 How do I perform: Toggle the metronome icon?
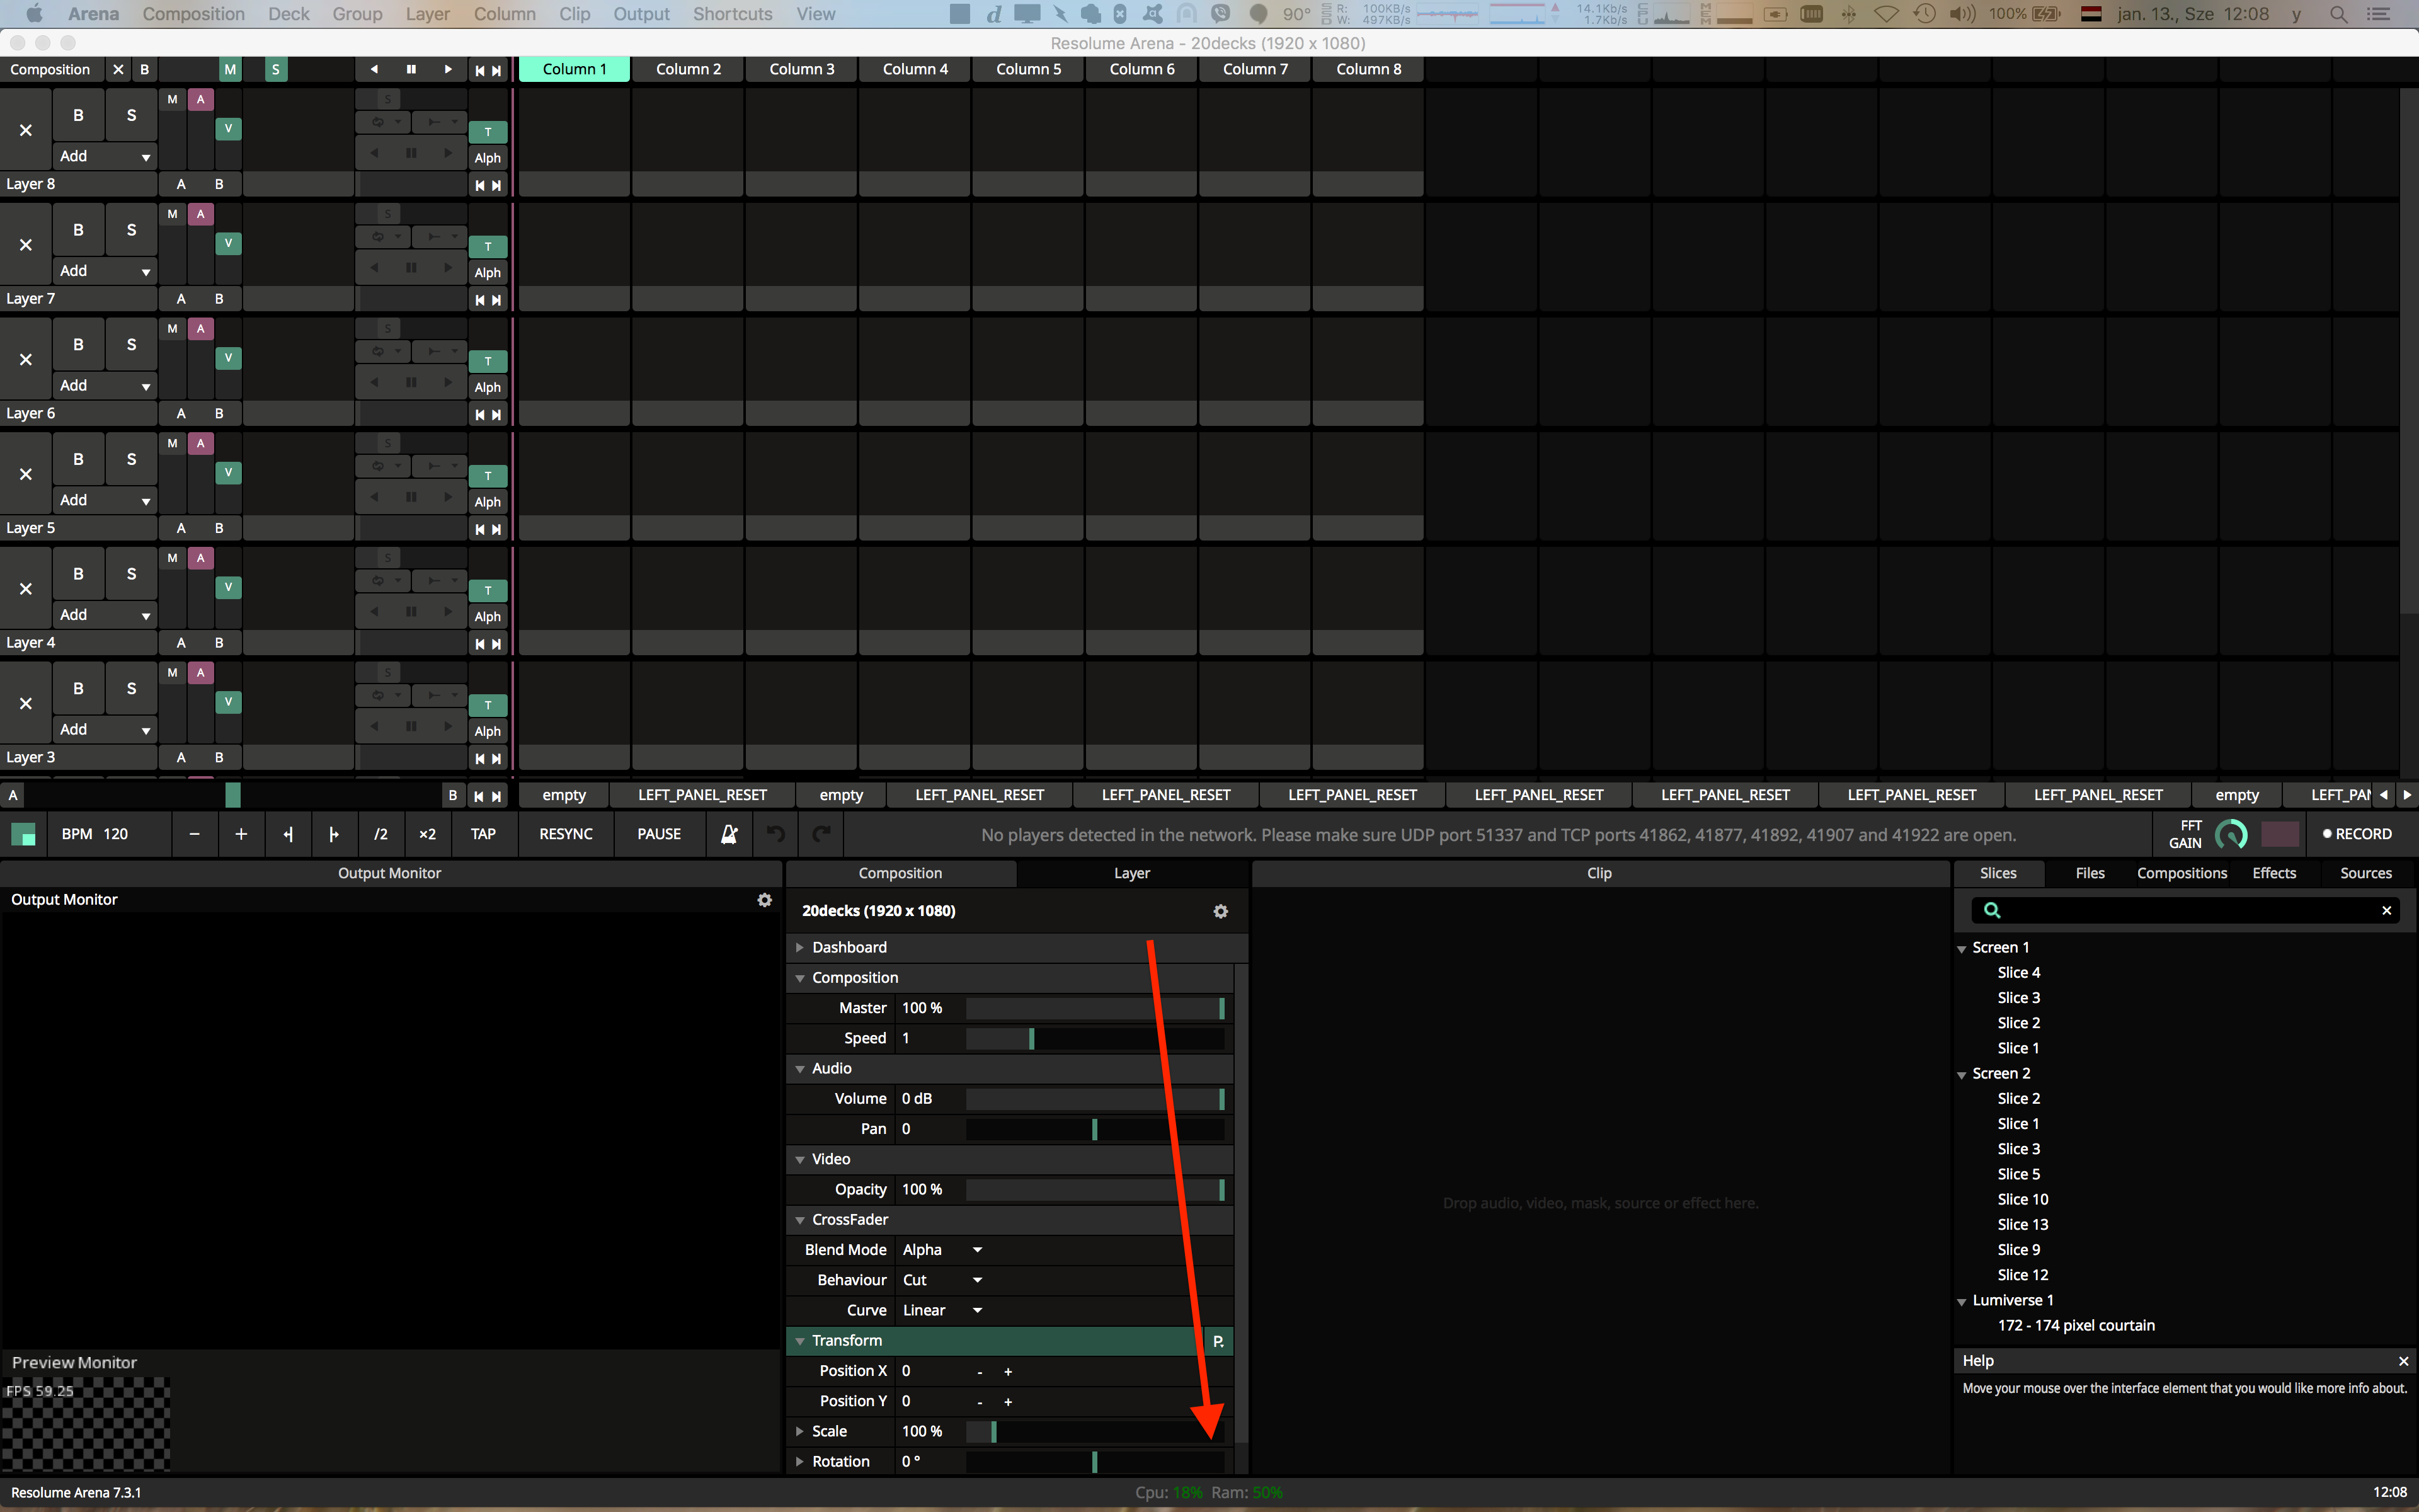click(729, 834)
